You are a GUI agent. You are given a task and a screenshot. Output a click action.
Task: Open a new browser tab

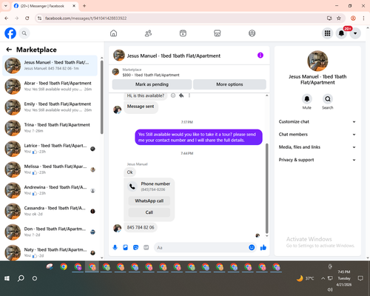pyautogui.click(x=84, y=6)
